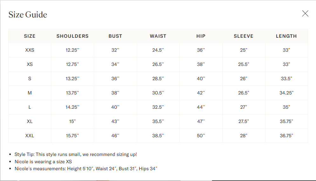Select the SLEEVE column header
Screen dimensions: 316x181
point(244,36)
